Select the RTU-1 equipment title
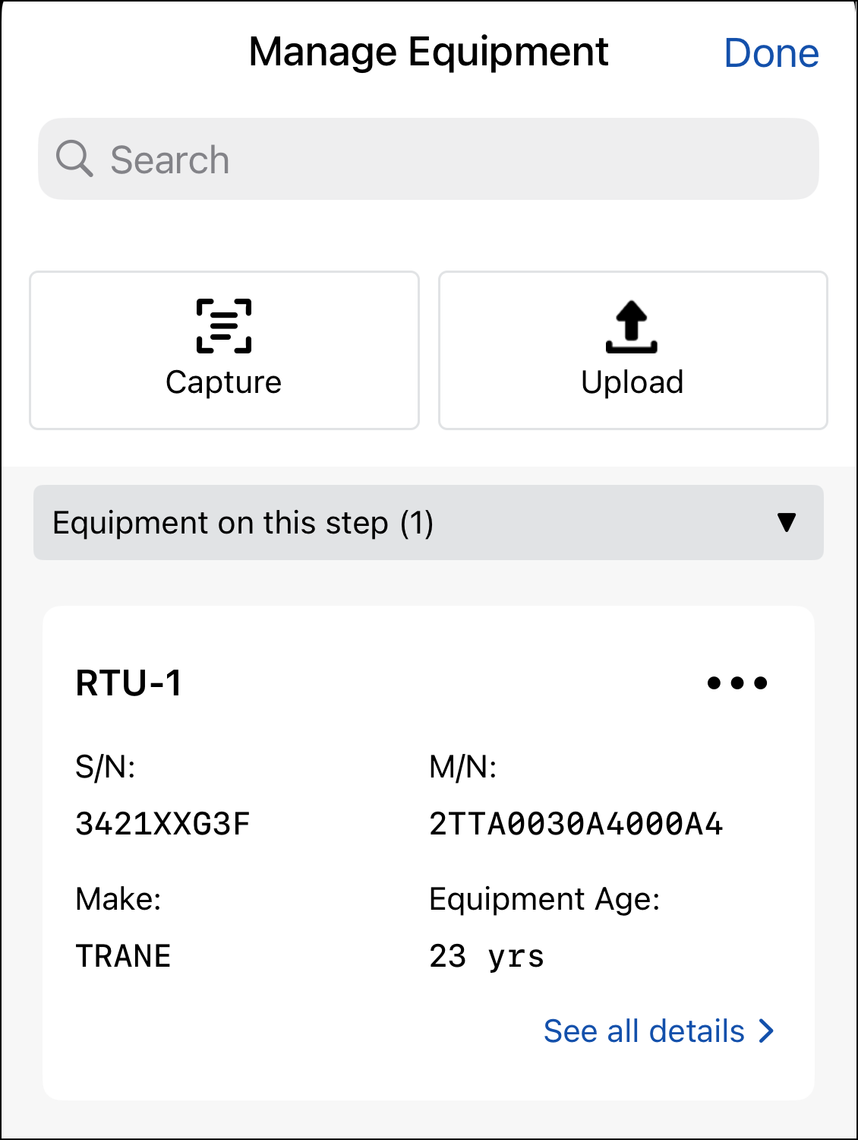The image size is (858, 1140). coord(129,683)
